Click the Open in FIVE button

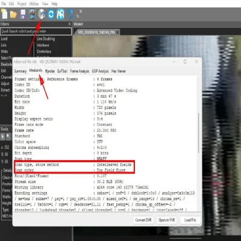tap(167, 220)
